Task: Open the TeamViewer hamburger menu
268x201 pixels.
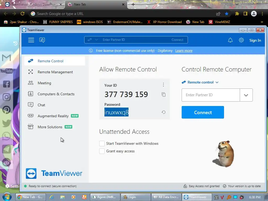Action: [31, 40]
